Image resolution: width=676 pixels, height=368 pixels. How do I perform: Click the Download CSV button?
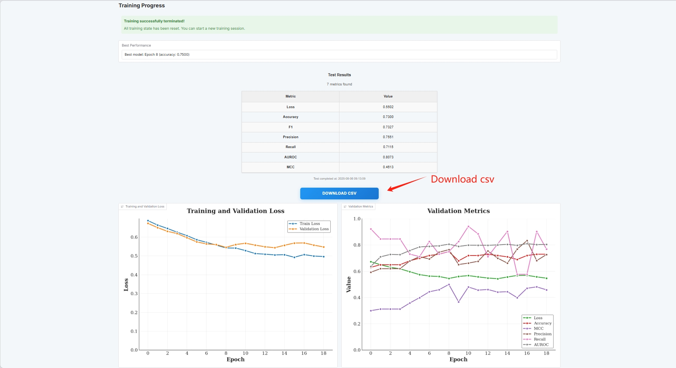339,194
